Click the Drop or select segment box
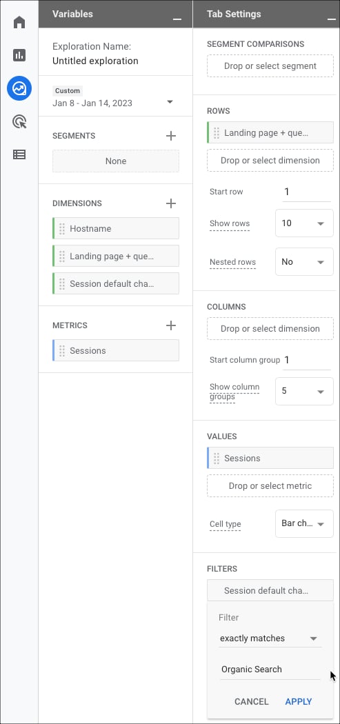Viewport: 340px width, 724px height. pyautogui.click(x=270, y=66)
